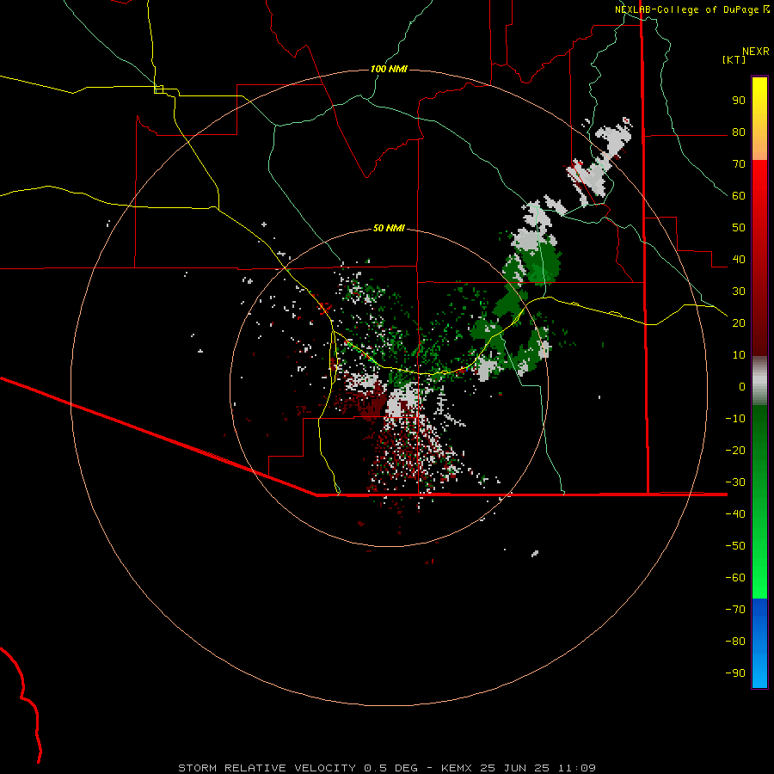Viewport: 774px width, 774px height.
Task: Click the 50 value on velocity scale
Action: tap(739, 228)
